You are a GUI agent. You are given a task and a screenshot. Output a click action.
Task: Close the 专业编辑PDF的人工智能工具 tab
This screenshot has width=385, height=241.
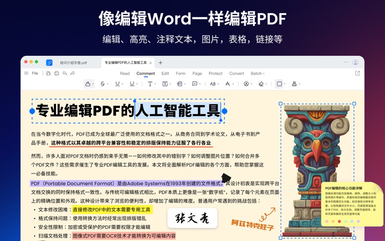(151, 63)
